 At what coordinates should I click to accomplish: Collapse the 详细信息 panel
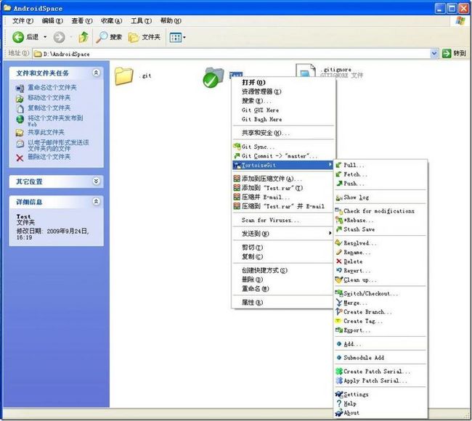click(x=96, y=201)
